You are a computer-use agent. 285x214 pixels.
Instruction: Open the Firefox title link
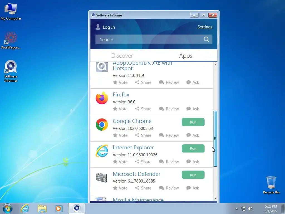(121, 94)
